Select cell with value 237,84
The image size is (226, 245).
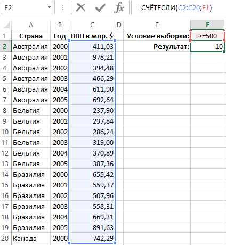[x=92, y=121]
